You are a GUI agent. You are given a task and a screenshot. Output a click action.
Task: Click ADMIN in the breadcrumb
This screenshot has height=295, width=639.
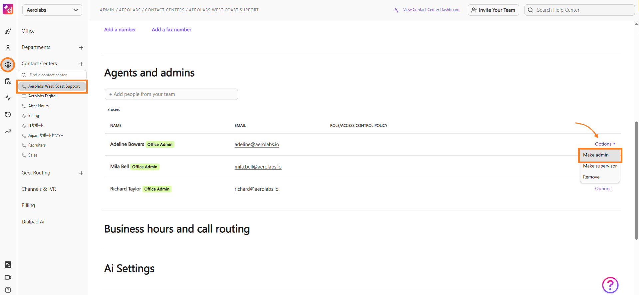pos(107,10)
